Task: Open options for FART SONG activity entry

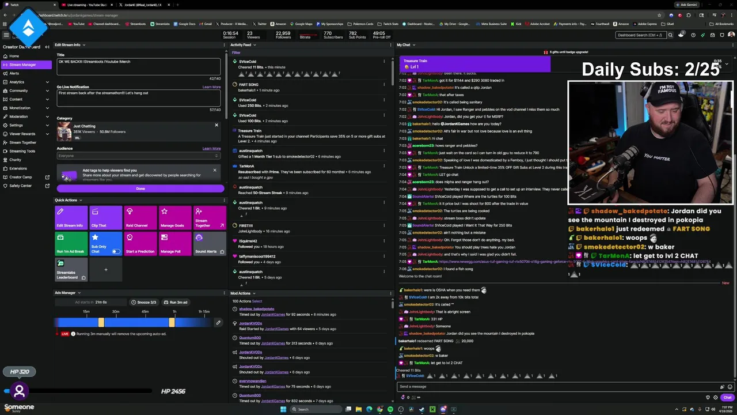Action: point(384,85)
